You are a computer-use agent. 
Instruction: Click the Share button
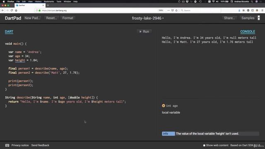229,18
